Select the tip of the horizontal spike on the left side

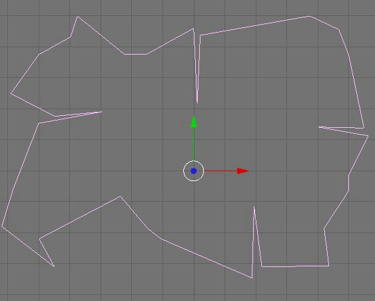pos(101,111)
